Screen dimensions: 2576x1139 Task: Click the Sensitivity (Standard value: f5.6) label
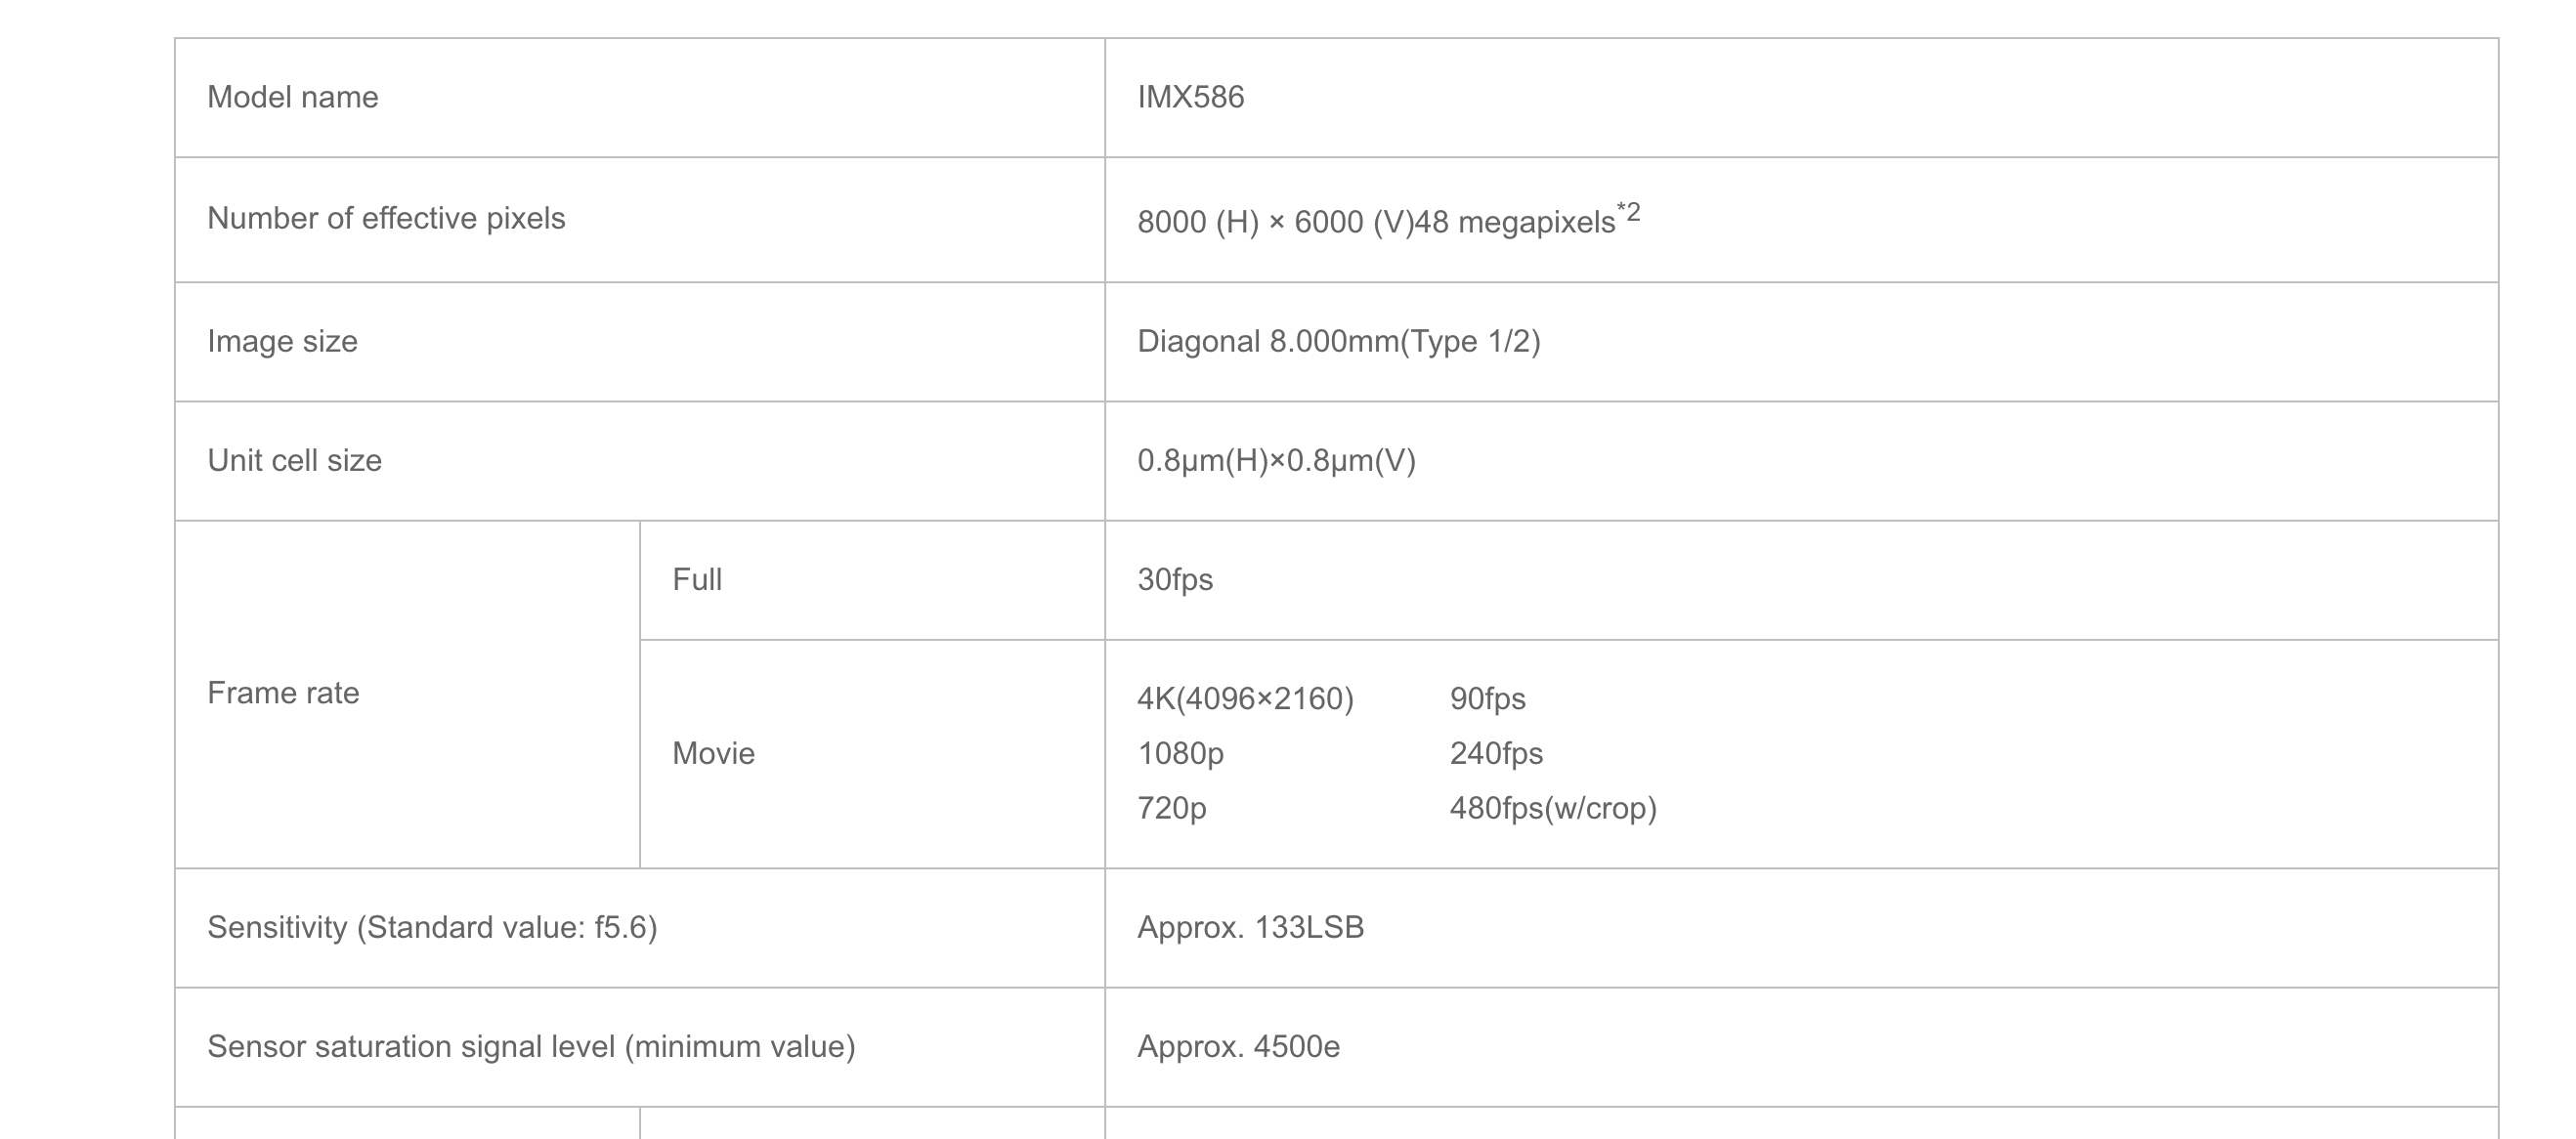(432, 927)
